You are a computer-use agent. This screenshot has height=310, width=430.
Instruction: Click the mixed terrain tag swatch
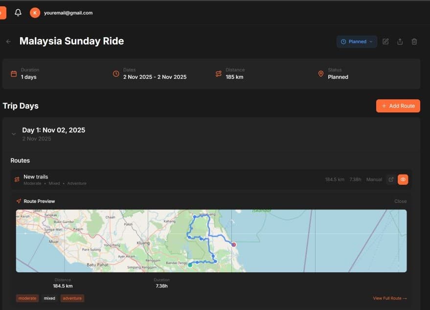[x=49, y=298]
